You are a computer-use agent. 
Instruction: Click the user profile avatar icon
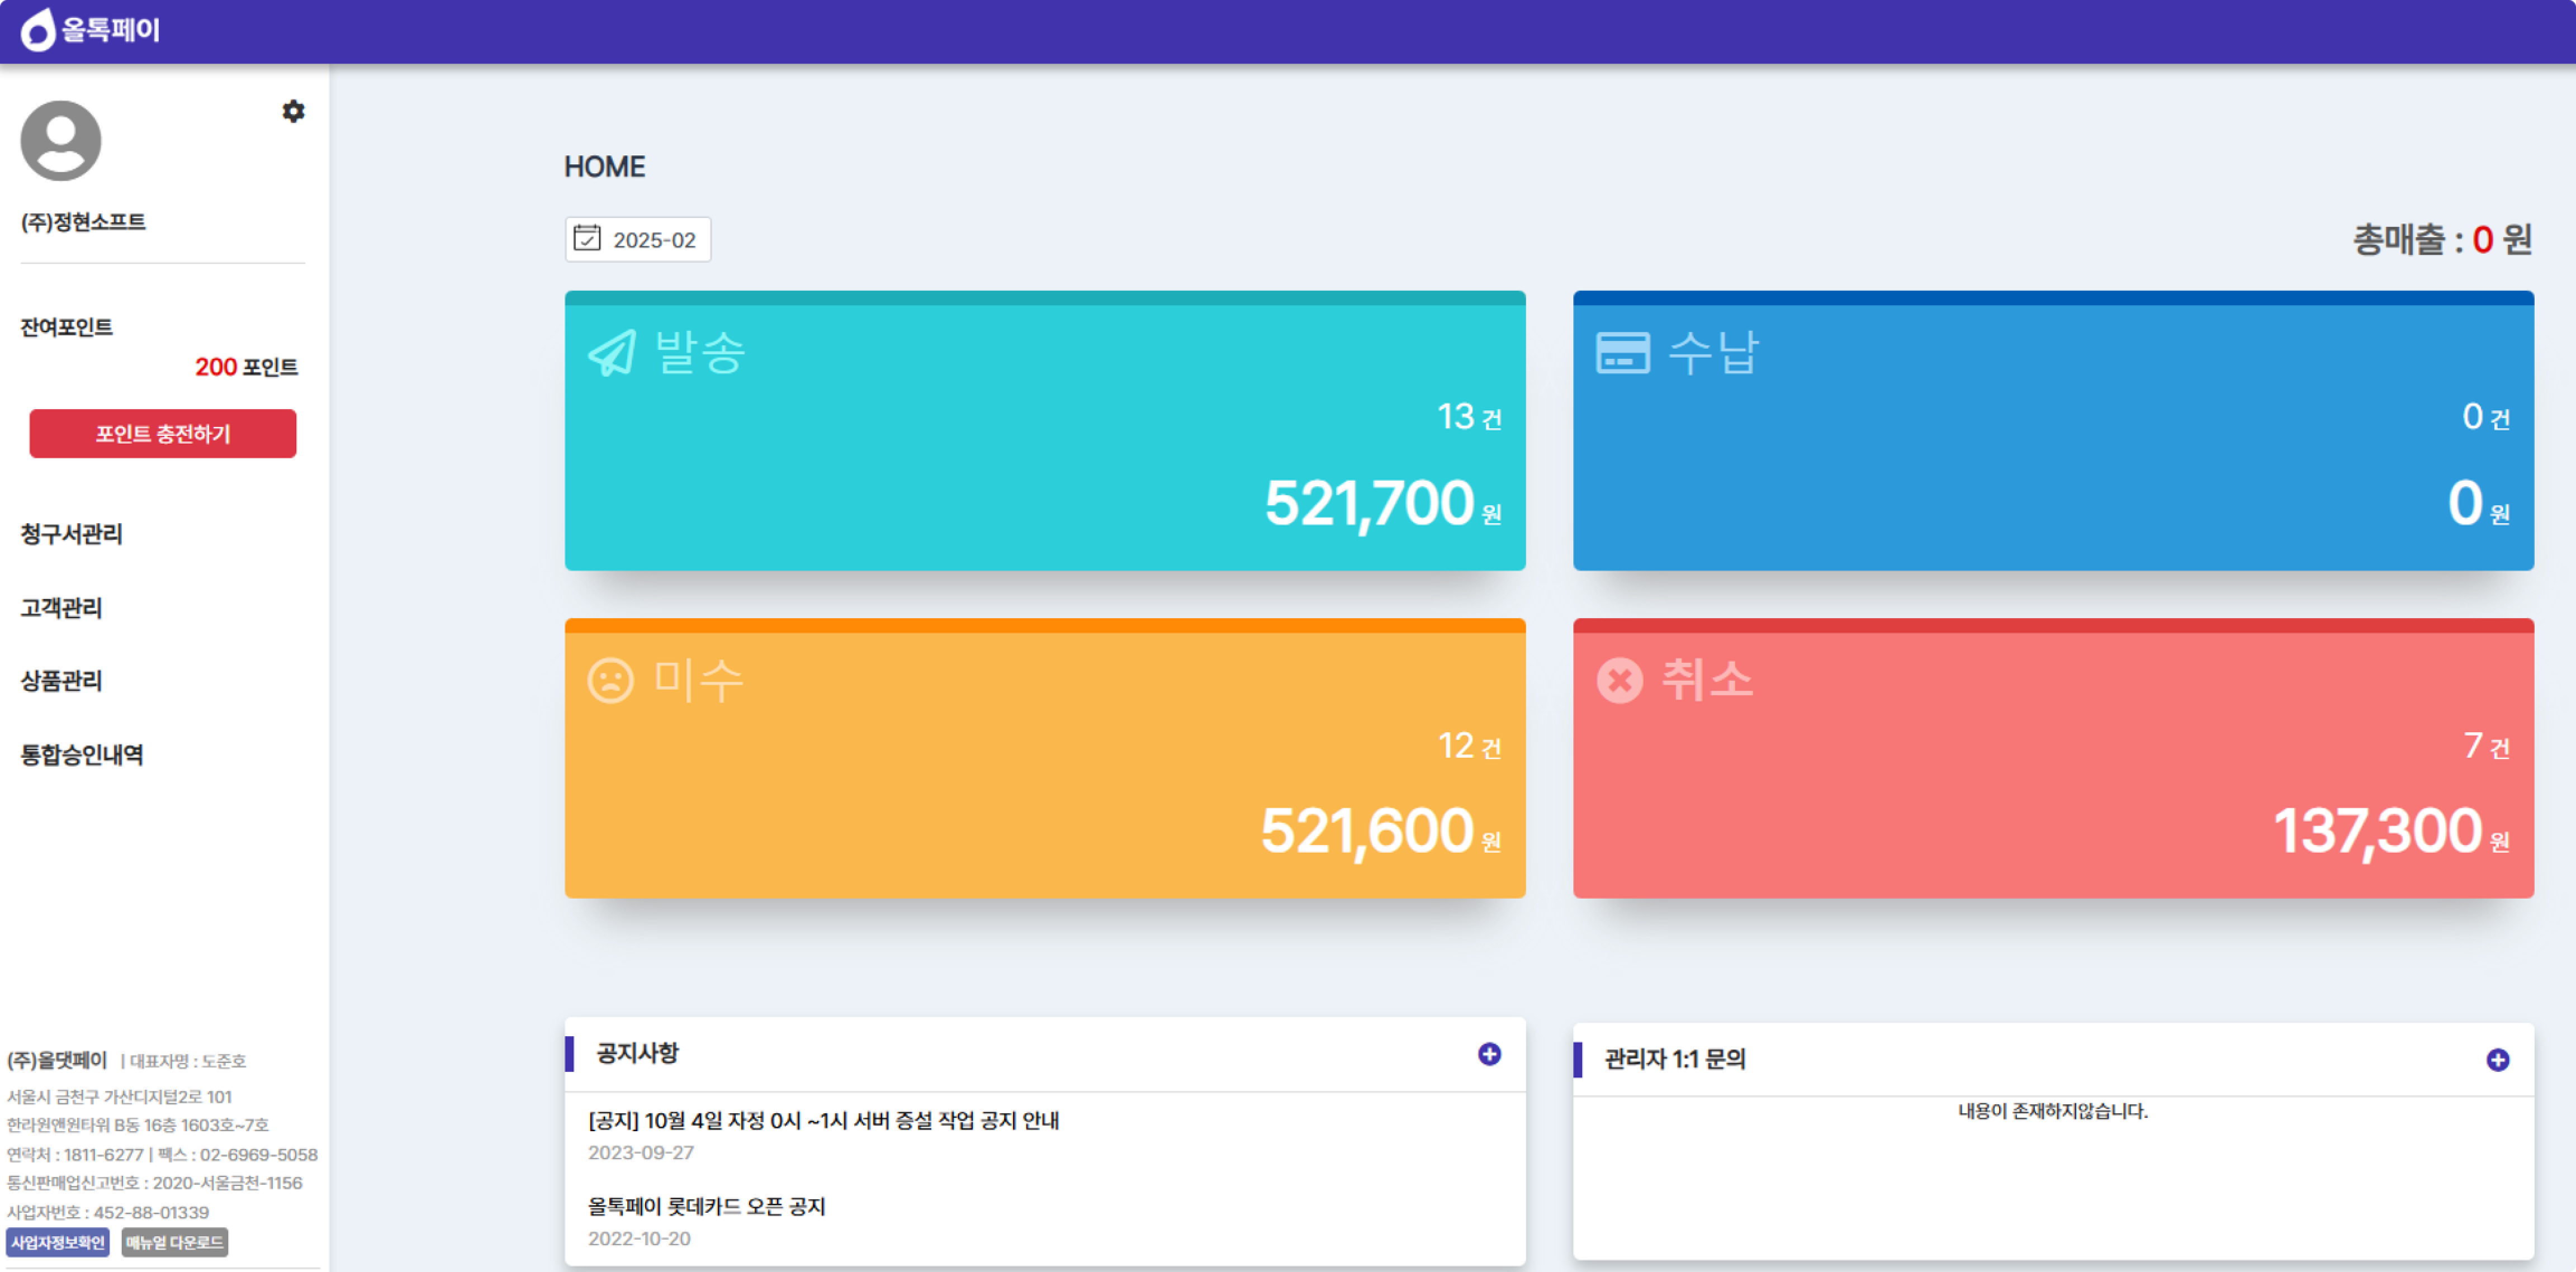click(61, 141)
